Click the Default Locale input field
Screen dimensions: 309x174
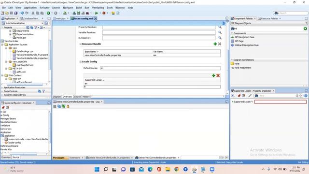(160, 68)
